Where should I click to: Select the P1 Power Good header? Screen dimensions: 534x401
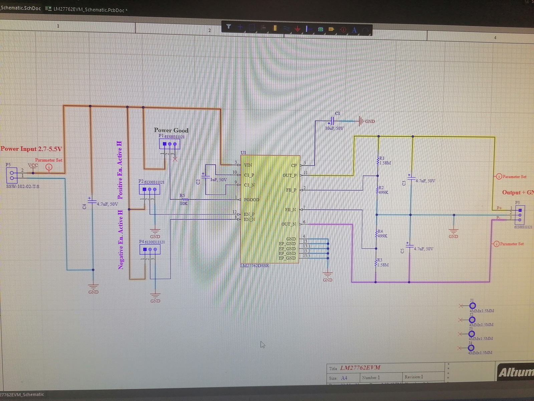[x=170, y=144]
